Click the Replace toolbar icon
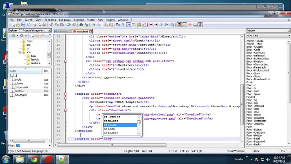The width and height of the screenshot is (291, 164). point(86,25)
